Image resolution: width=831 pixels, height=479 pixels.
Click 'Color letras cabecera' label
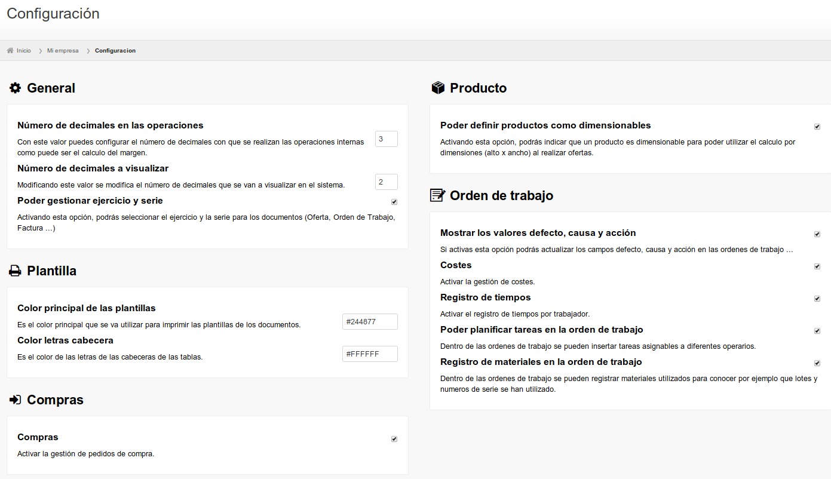(x=65, y=340)
